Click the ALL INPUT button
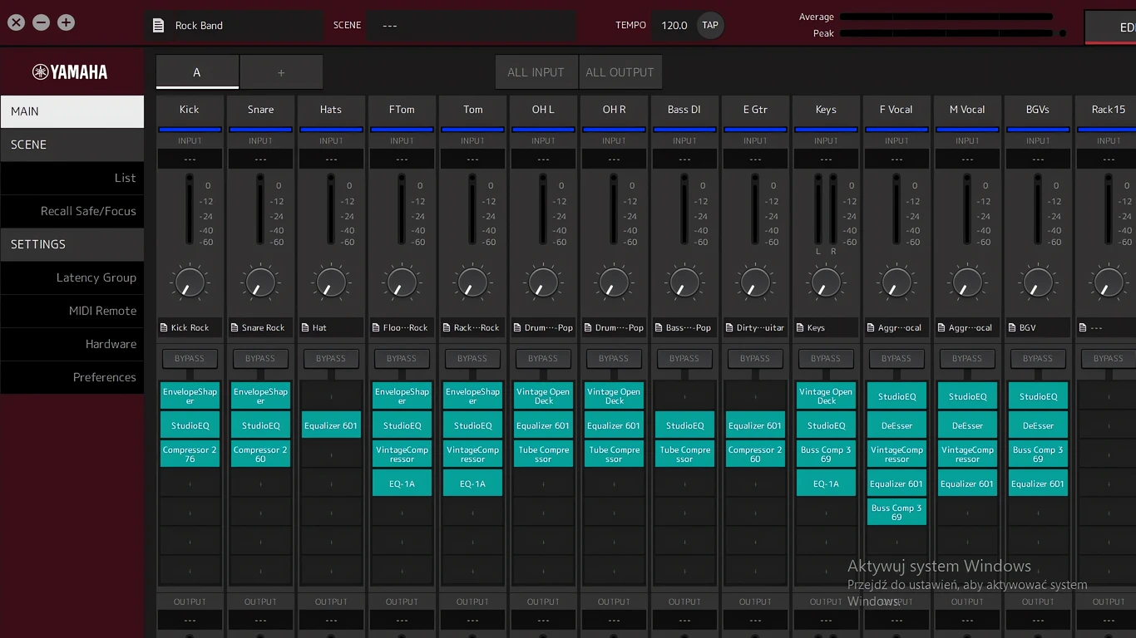 [536, 72]
